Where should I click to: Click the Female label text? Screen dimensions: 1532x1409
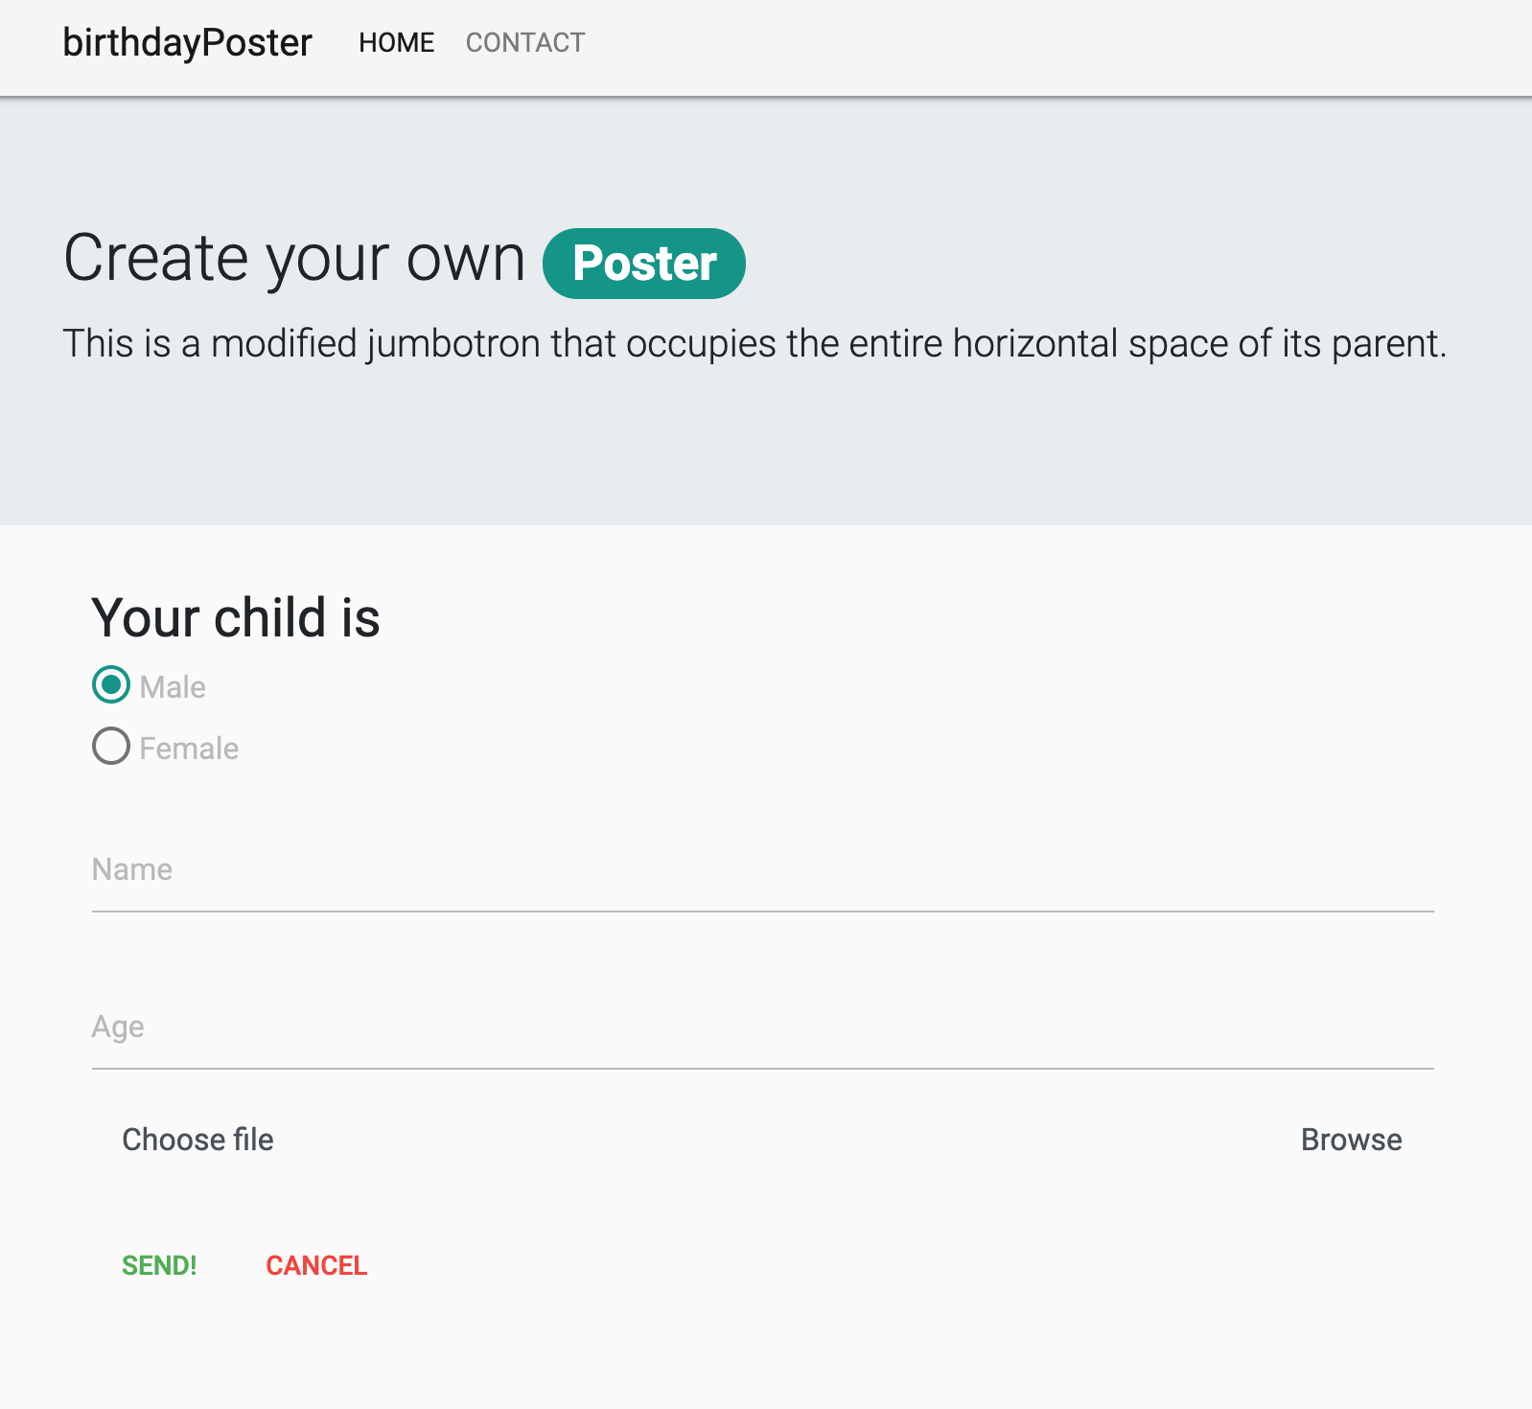pyautogui.click(x=188, y=749)
